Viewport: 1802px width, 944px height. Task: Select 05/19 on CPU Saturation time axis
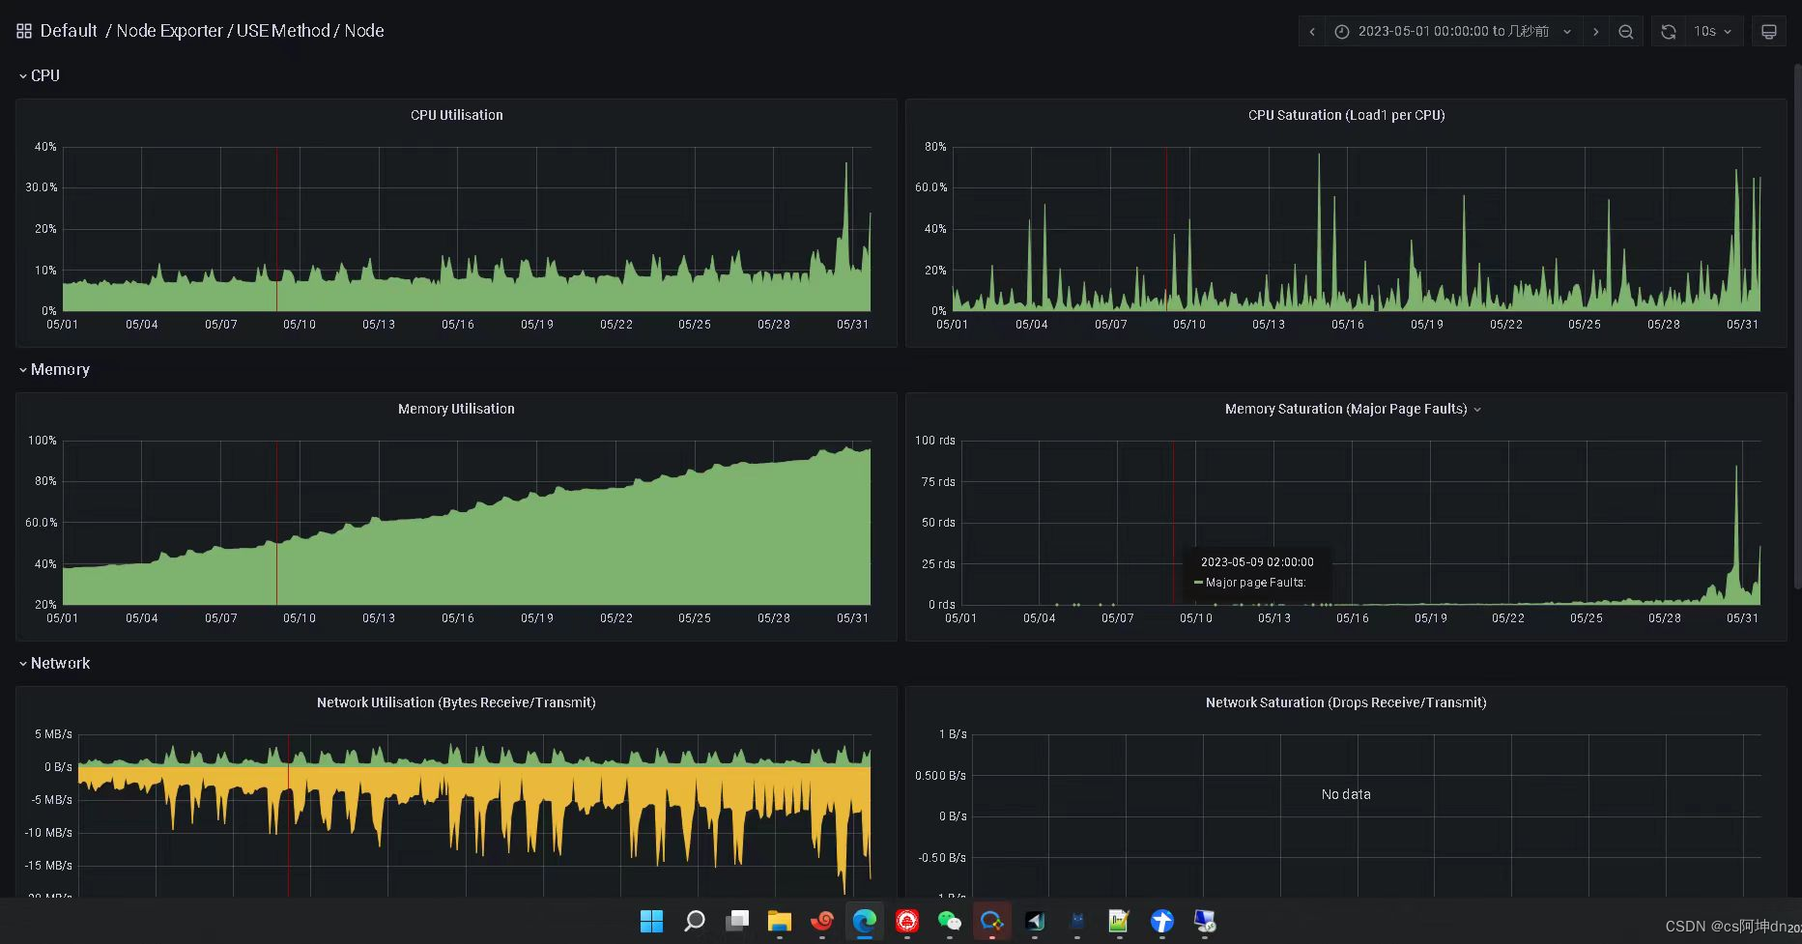tap(1427, 325)
